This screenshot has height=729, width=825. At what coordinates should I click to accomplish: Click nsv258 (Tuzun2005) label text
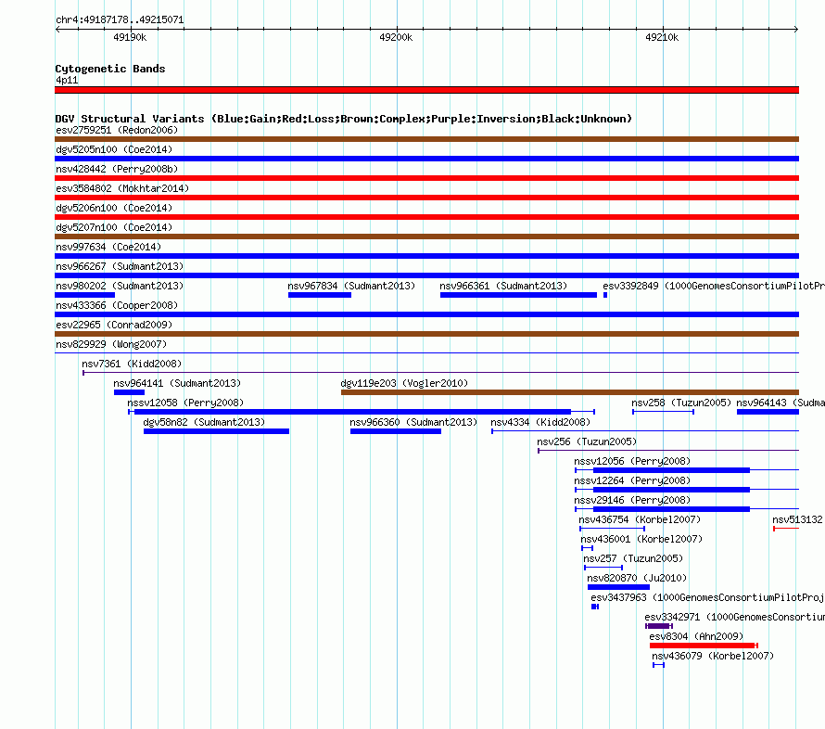coord(681,403)
